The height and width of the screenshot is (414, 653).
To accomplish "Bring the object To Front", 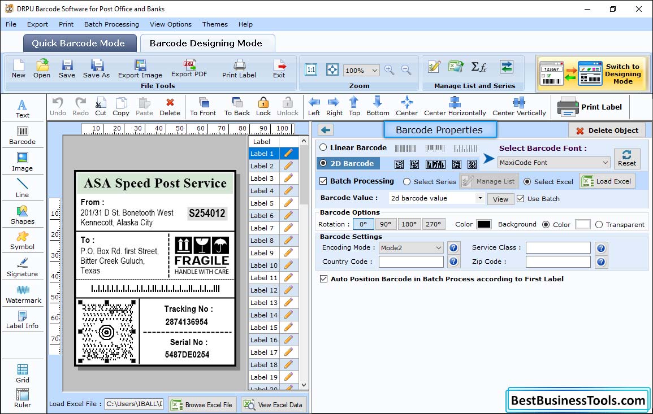I will (203, 107).
